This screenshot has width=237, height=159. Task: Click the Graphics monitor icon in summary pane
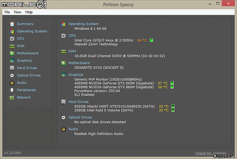(63, 75)
